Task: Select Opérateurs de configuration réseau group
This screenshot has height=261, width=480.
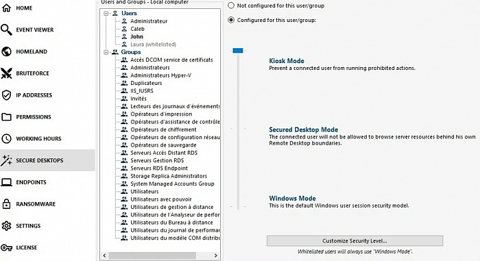Action: coord(175,138)
